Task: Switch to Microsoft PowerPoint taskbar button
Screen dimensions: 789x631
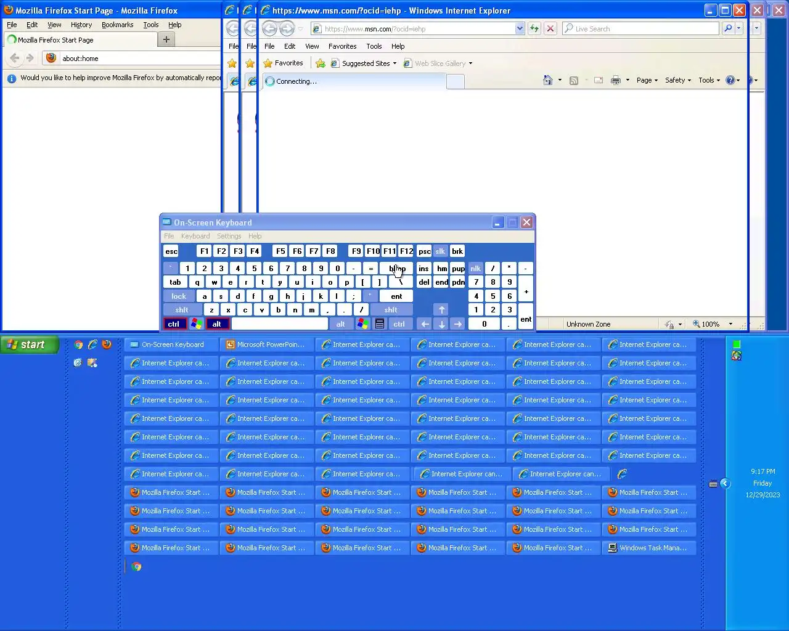Action: 267,344
